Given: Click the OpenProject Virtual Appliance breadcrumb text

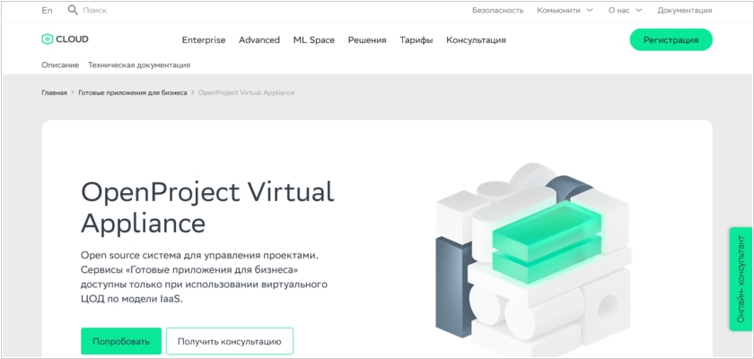Looking at the screenshot, I should point(246,92).
